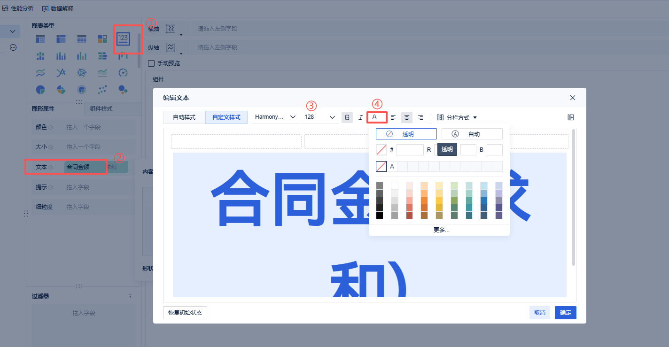Click the first dashed placeholder box in editor
669x347 pixels.
tap(236, 141)
